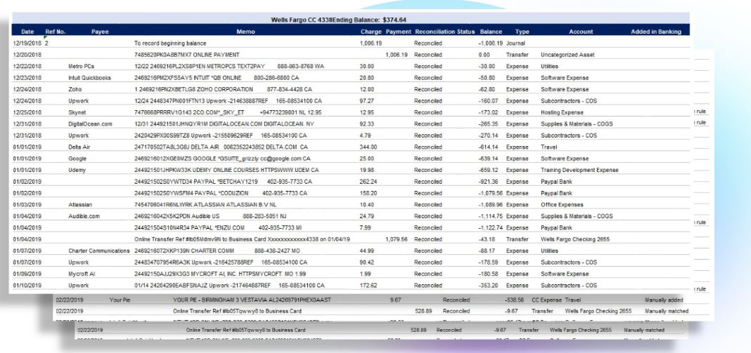
Task: Select the UDEMY ONLINE COURSES memo cell
Action: point(226,170)
